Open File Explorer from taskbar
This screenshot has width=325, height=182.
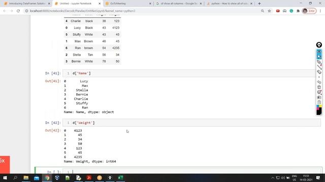[26, 177]
